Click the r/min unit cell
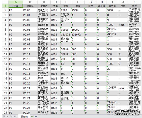Viewport: 142px width, 118px height. (x=123, y=25)
